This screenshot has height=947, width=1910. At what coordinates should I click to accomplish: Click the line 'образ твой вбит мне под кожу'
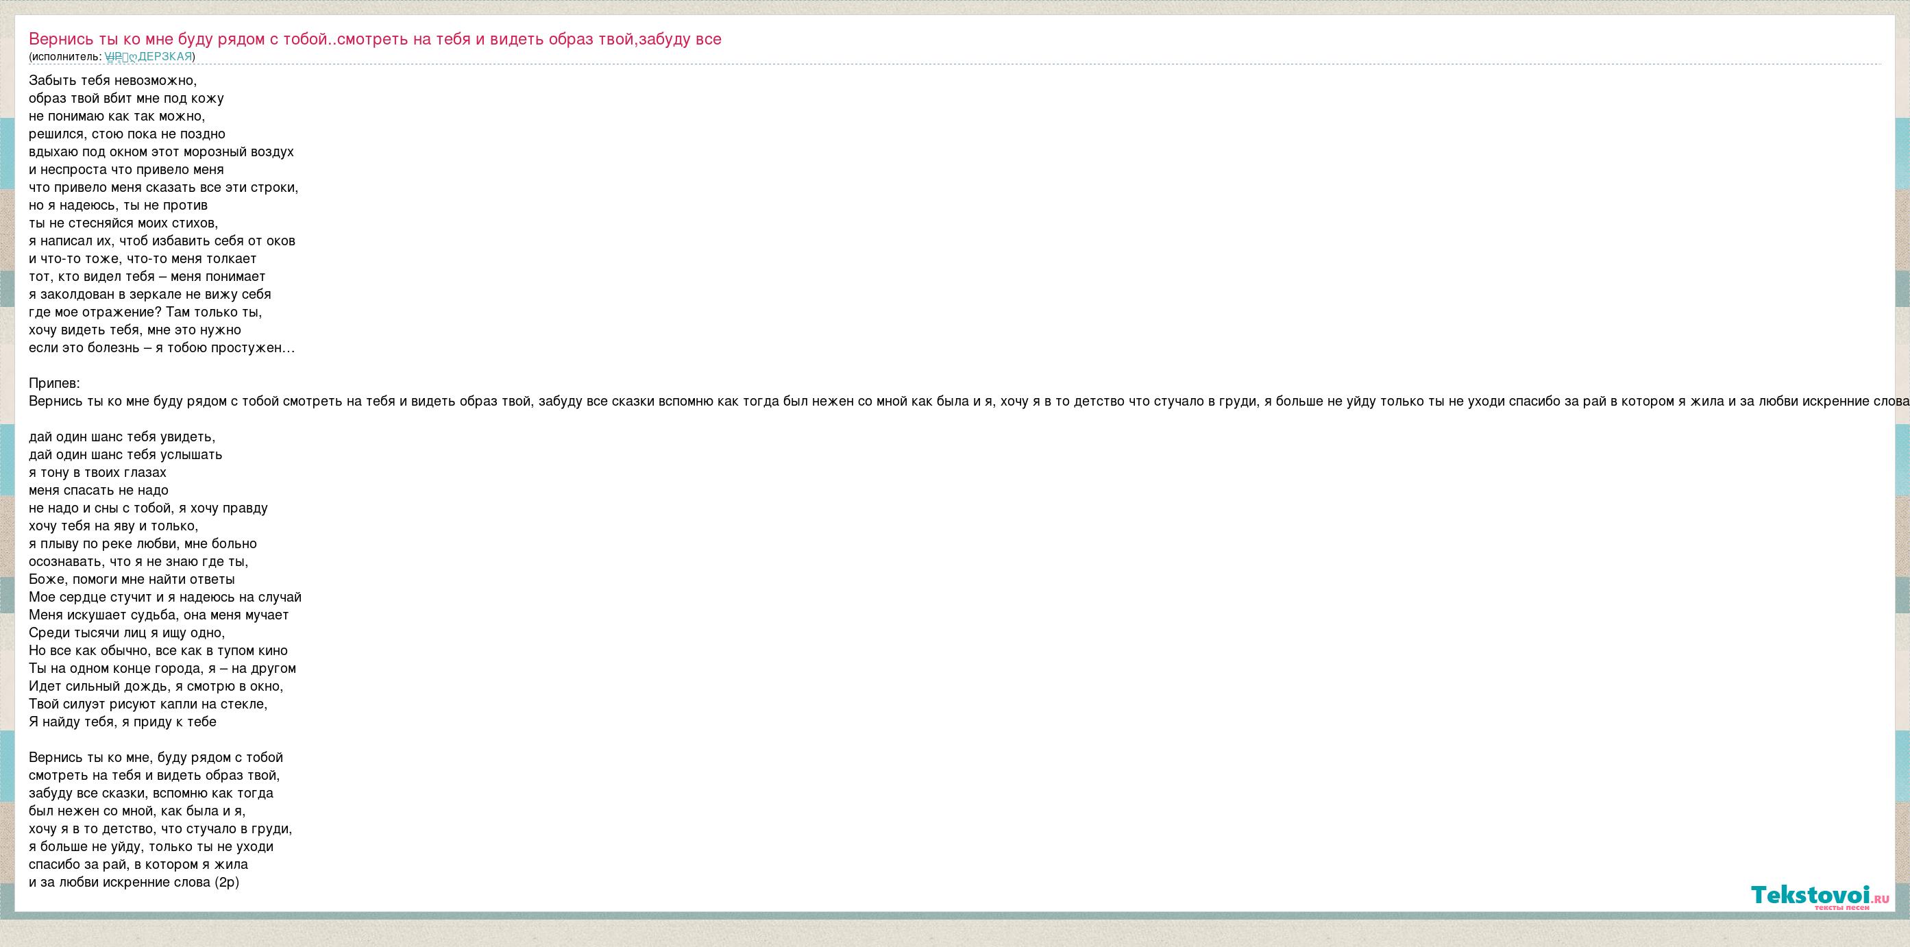point(126,98)
